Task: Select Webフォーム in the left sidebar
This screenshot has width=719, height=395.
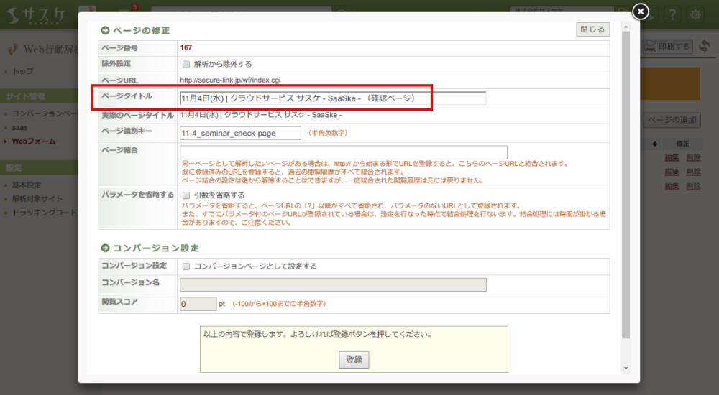Action: coord(34,141)
